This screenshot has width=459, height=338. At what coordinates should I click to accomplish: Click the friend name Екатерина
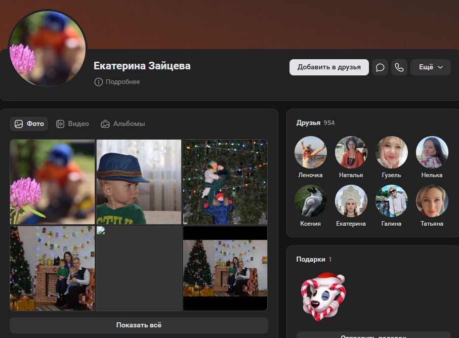351,224
